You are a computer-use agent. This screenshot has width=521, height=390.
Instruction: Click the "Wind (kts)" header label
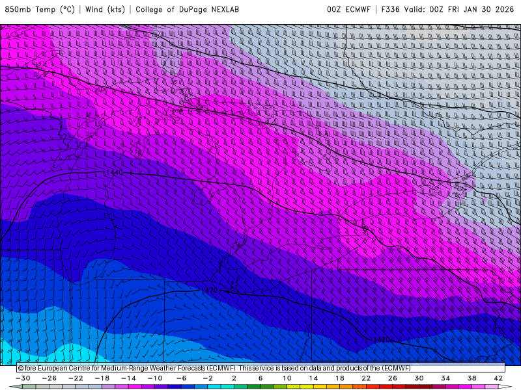coord(105,10)
